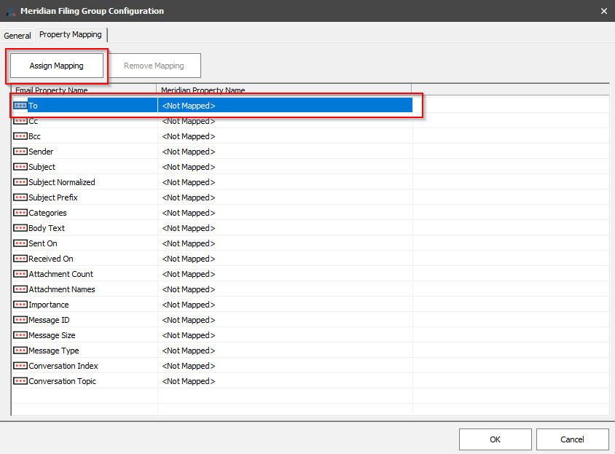Select the Body Text property name
Screen dimensions: 615x454
[x=47, y=228]
